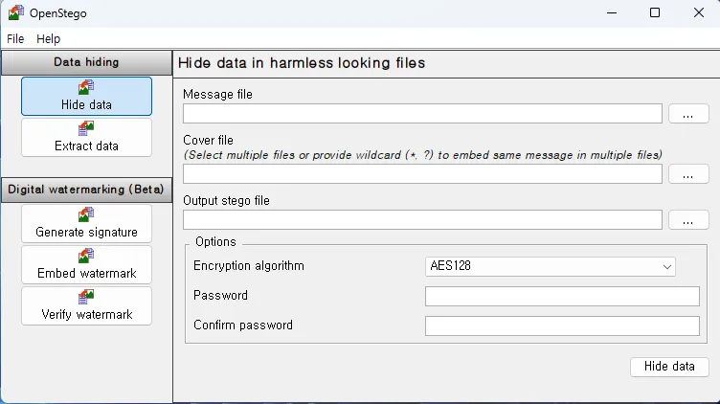The image size is (720, 404).
Task: Click the 'Hide data in harmless looking files' heading
Action: (x=302, y=63)
